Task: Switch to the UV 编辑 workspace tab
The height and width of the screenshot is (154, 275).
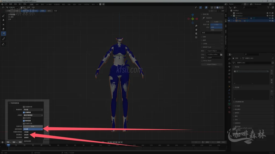Action: tap(49, 4)
